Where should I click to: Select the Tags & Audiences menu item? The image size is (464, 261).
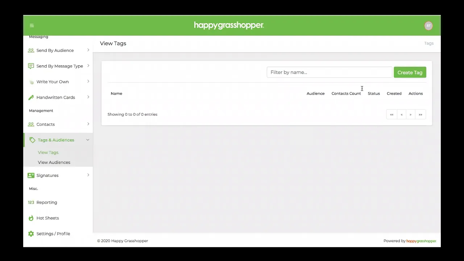click(x=58, y=140)
